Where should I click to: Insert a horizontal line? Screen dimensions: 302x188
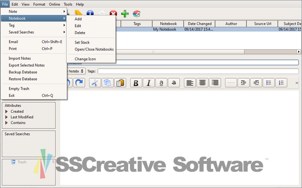pos(231,83)
